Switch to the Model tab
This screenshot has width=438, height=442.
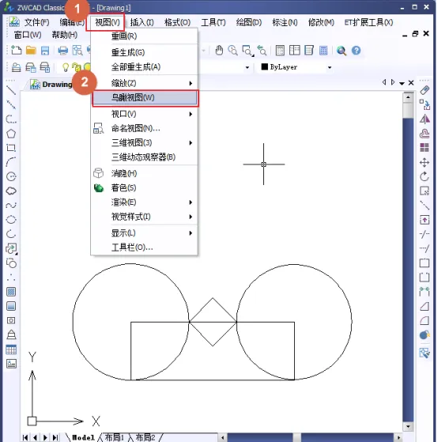coord(83,437)
